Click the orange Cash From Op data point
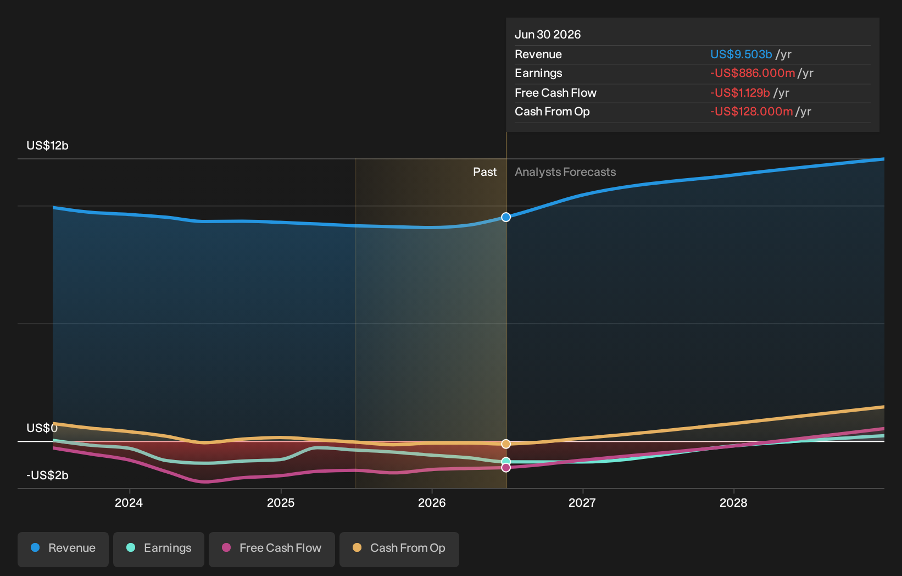Screen dimensions: 902x576 point(506,444)
